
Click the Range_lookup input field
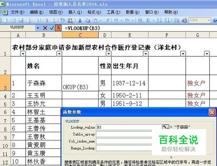click(124, 148)
